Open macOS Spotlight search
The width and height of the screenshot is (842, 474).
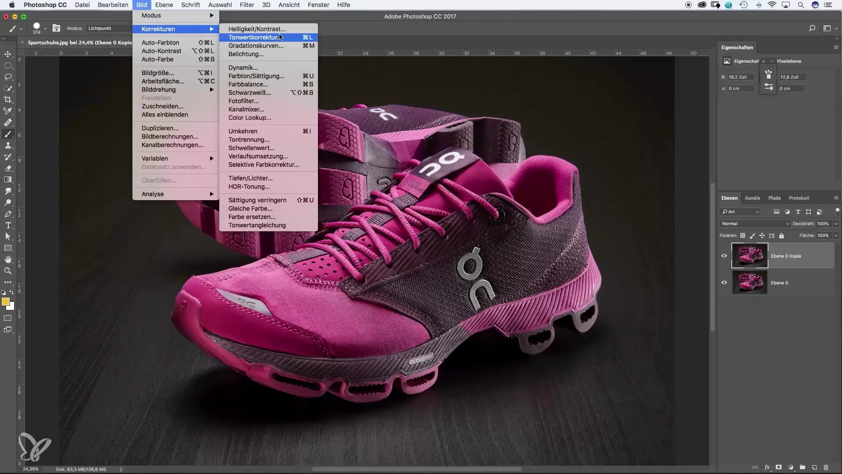(801, 5)
